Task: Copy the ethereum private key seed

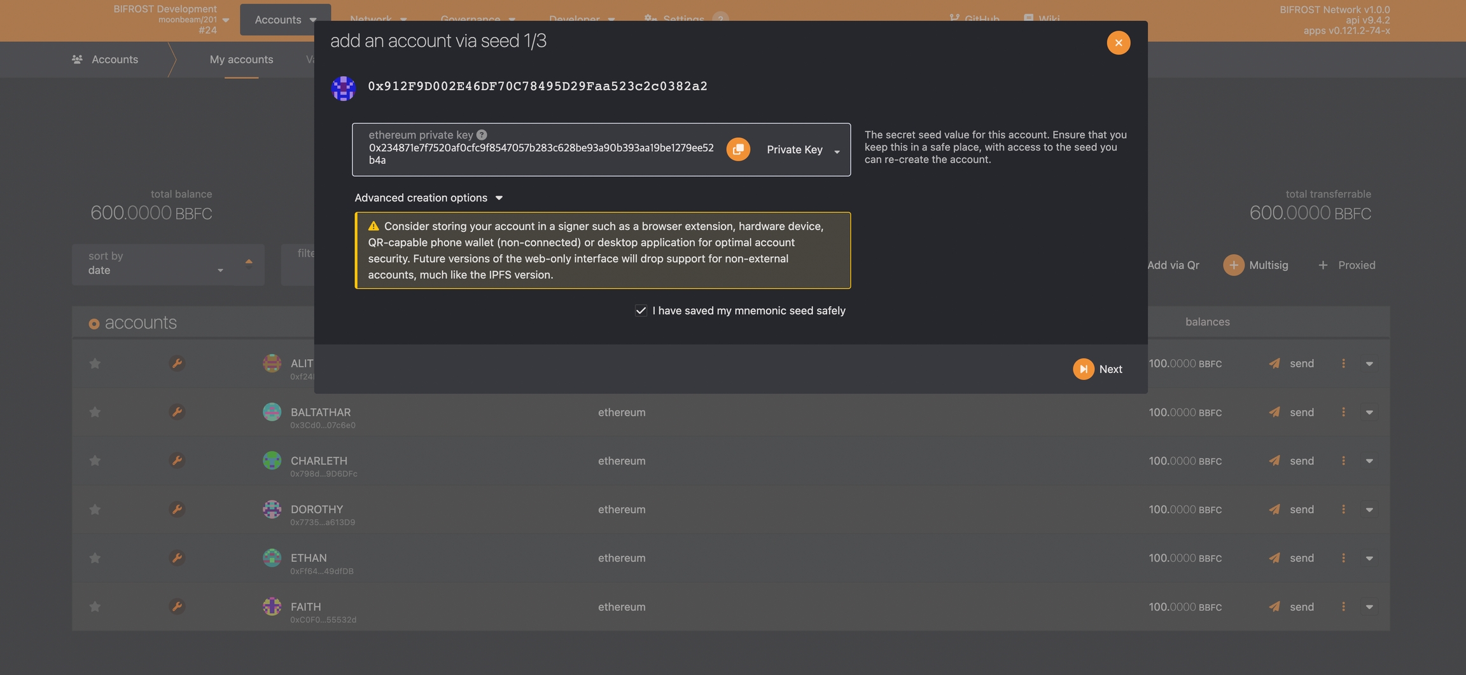Action: (x=738, y=149)
